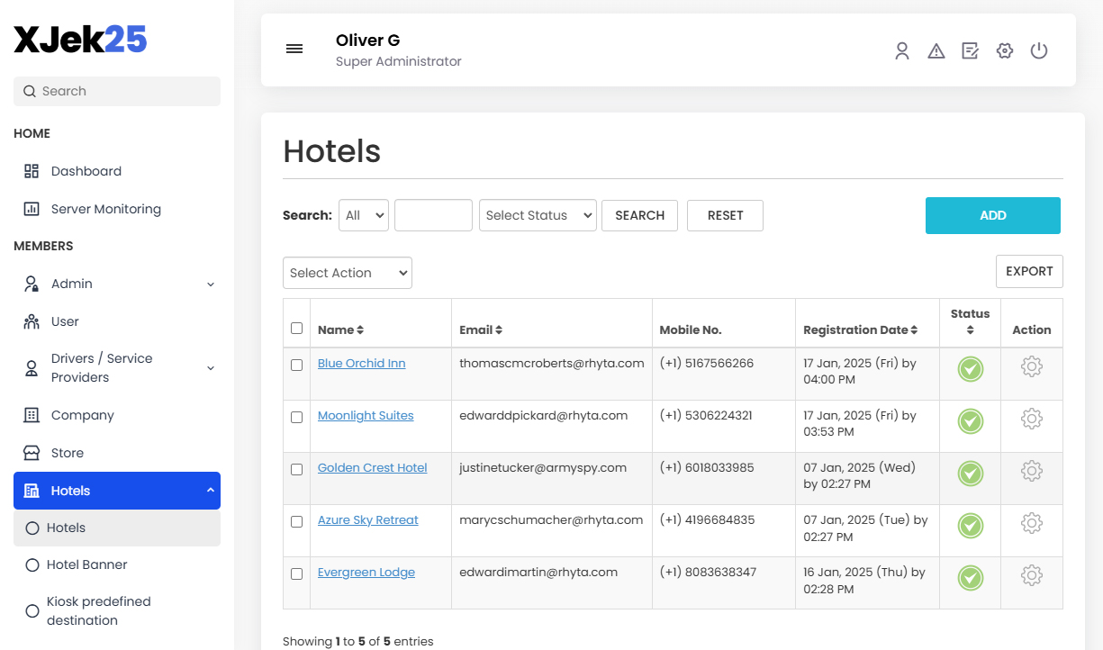This screenshot has width=1103, height=650.
Task: Open the Dashboard sidebar item
Action: (x=86, y=171)
